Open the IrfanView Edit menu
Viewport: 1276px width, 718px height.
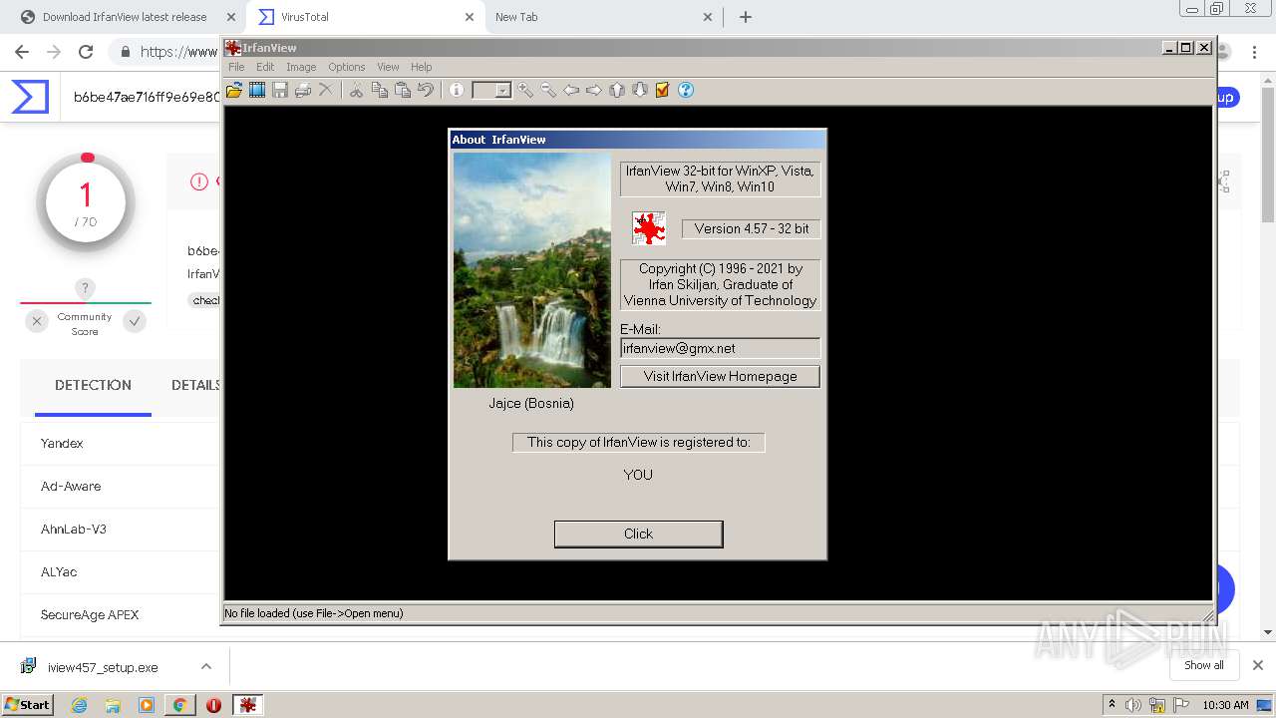point(265,67)
